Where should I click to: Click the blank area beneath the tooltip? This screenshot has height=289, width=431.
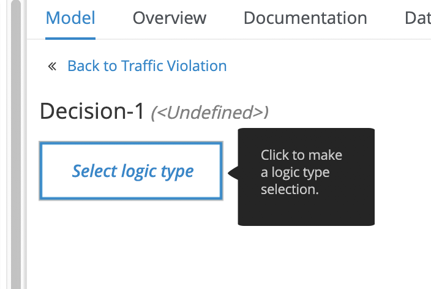[306, 257]
